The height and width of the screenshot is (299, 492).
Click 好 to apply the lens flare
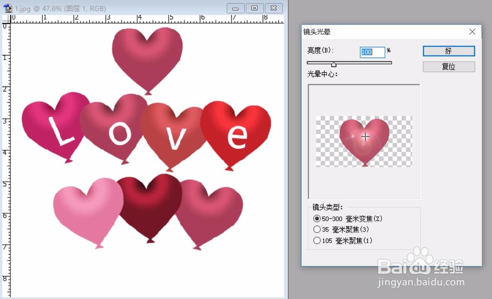click(448, 51)
